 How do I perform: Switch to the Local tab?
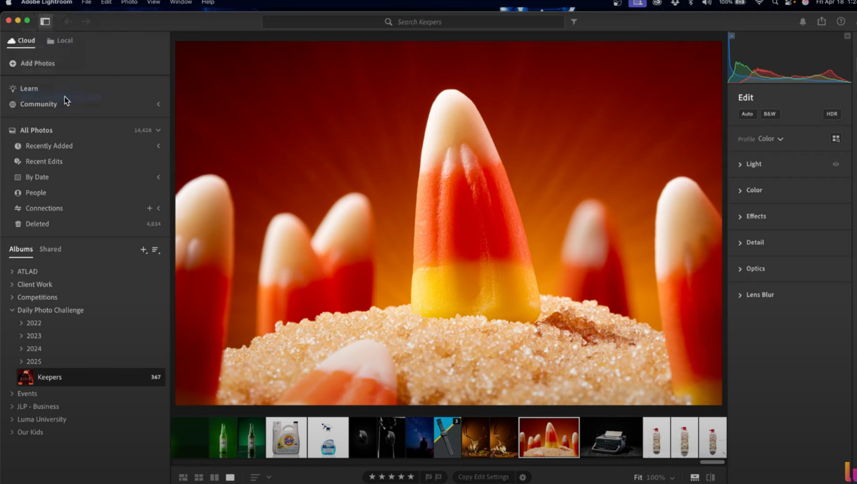pos(59,41)
